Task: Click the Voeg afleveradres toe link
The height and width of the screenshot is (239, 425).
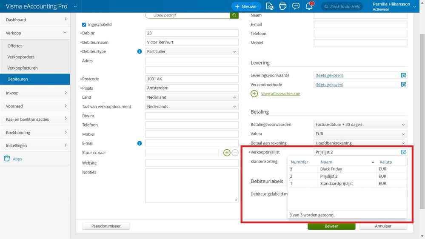Action: tap(280, 94)
